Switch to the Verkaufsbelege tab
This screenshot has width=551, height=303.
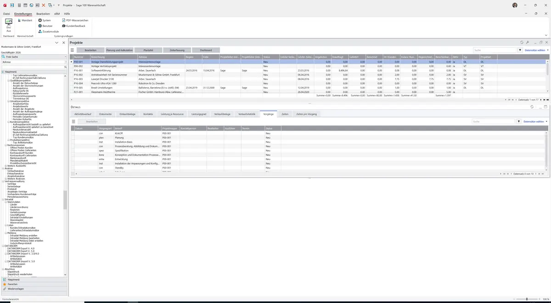pyautogui.click(x=222, y=114)
